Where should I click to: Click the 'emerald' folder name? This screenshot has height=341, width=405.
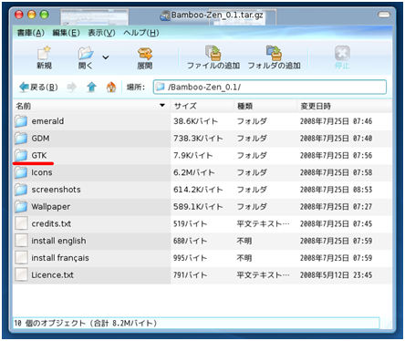(47, 121)
